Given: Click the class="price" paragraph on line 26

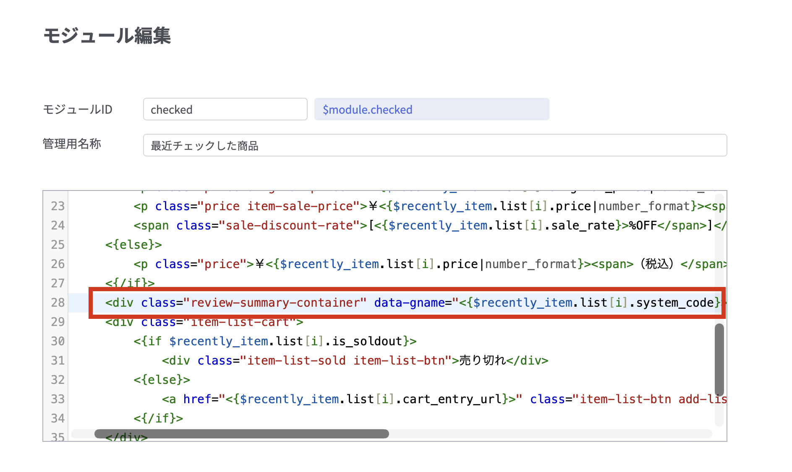Looking at the screenshot, I should pyautogui.click(x=378, y=264).
